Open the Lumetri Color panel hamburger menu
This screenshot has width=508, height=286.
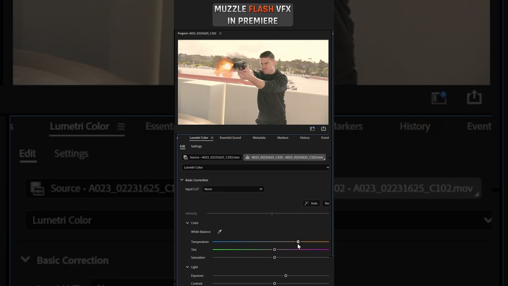coord(212,138)
